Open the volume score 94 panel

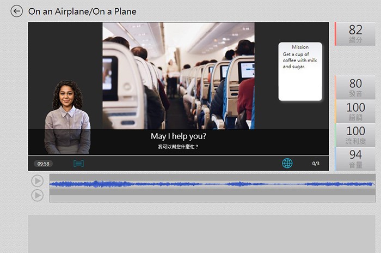pyautogui.click(x=355, y=159)
